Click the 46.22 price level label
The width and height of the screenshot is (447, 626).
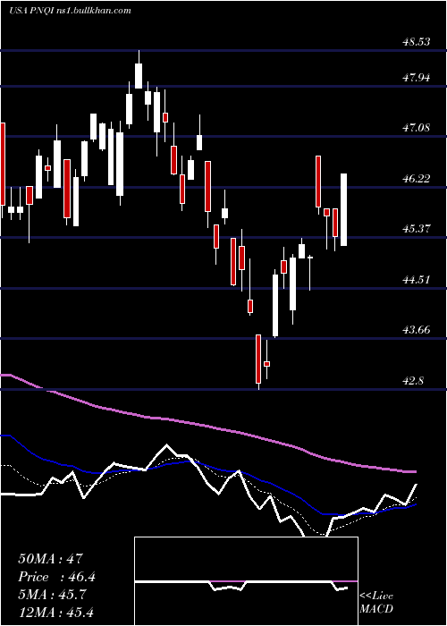pyautogui.click(x=417, y=179)
